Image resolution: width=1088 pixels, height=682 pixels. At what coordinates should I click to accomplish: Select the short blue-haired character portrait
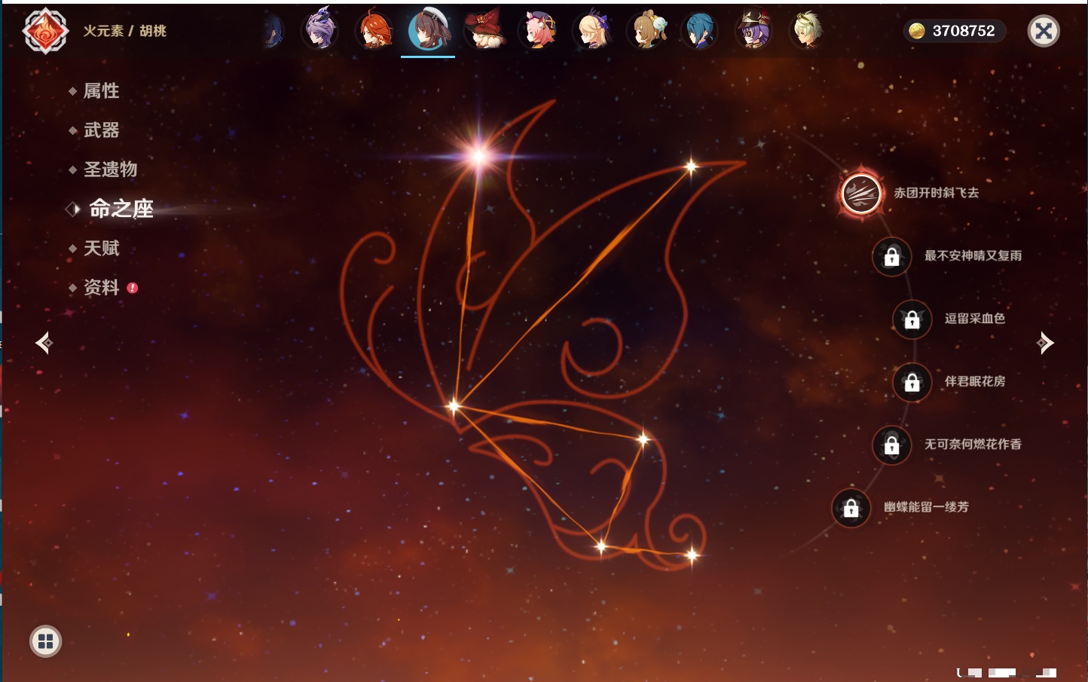699,30
